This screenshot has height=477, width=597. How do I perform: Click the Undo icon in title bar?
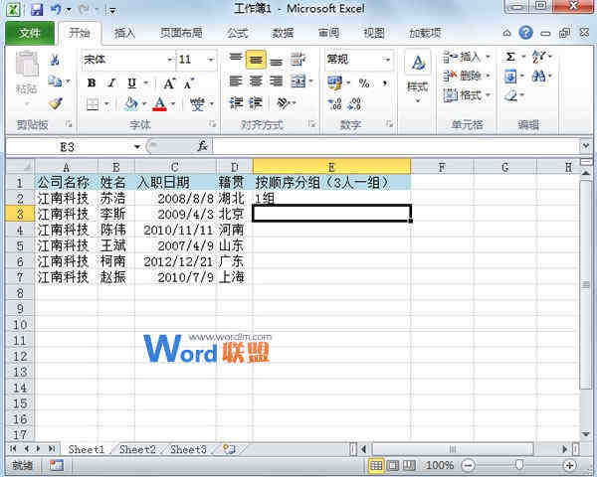click(56, 9)
